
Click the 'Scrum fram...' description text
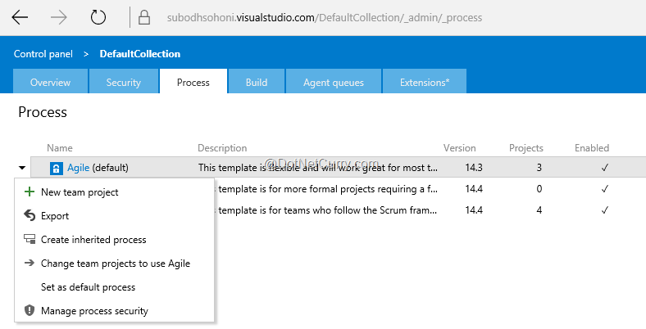(328, 210)
